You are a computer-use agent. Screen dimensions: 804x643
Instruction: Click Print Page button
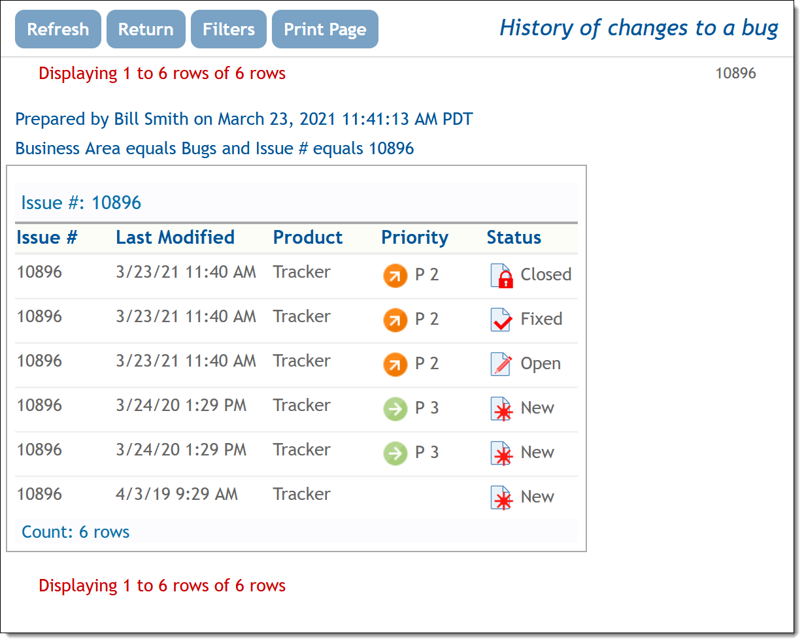(325, 29)
